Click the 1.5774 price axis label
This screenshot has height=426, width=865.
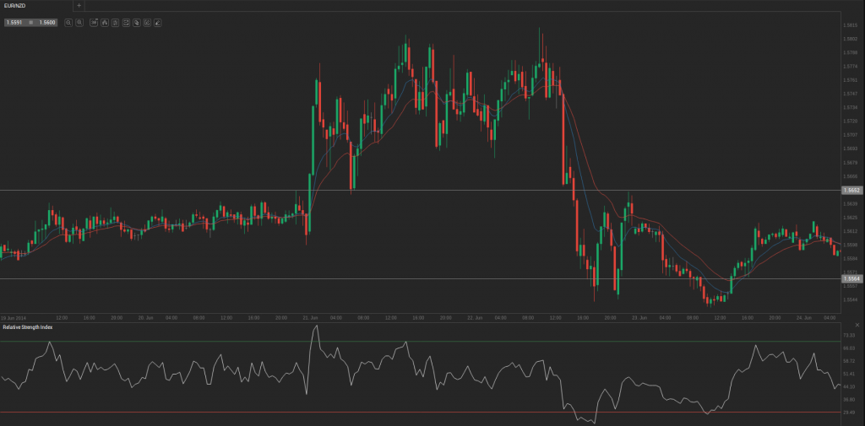tap(850, 66)
